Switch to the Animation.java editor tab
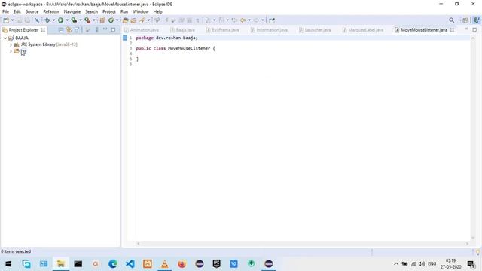Image resolution: width=482 pixels, height=271 pixels. pos(142,30)
